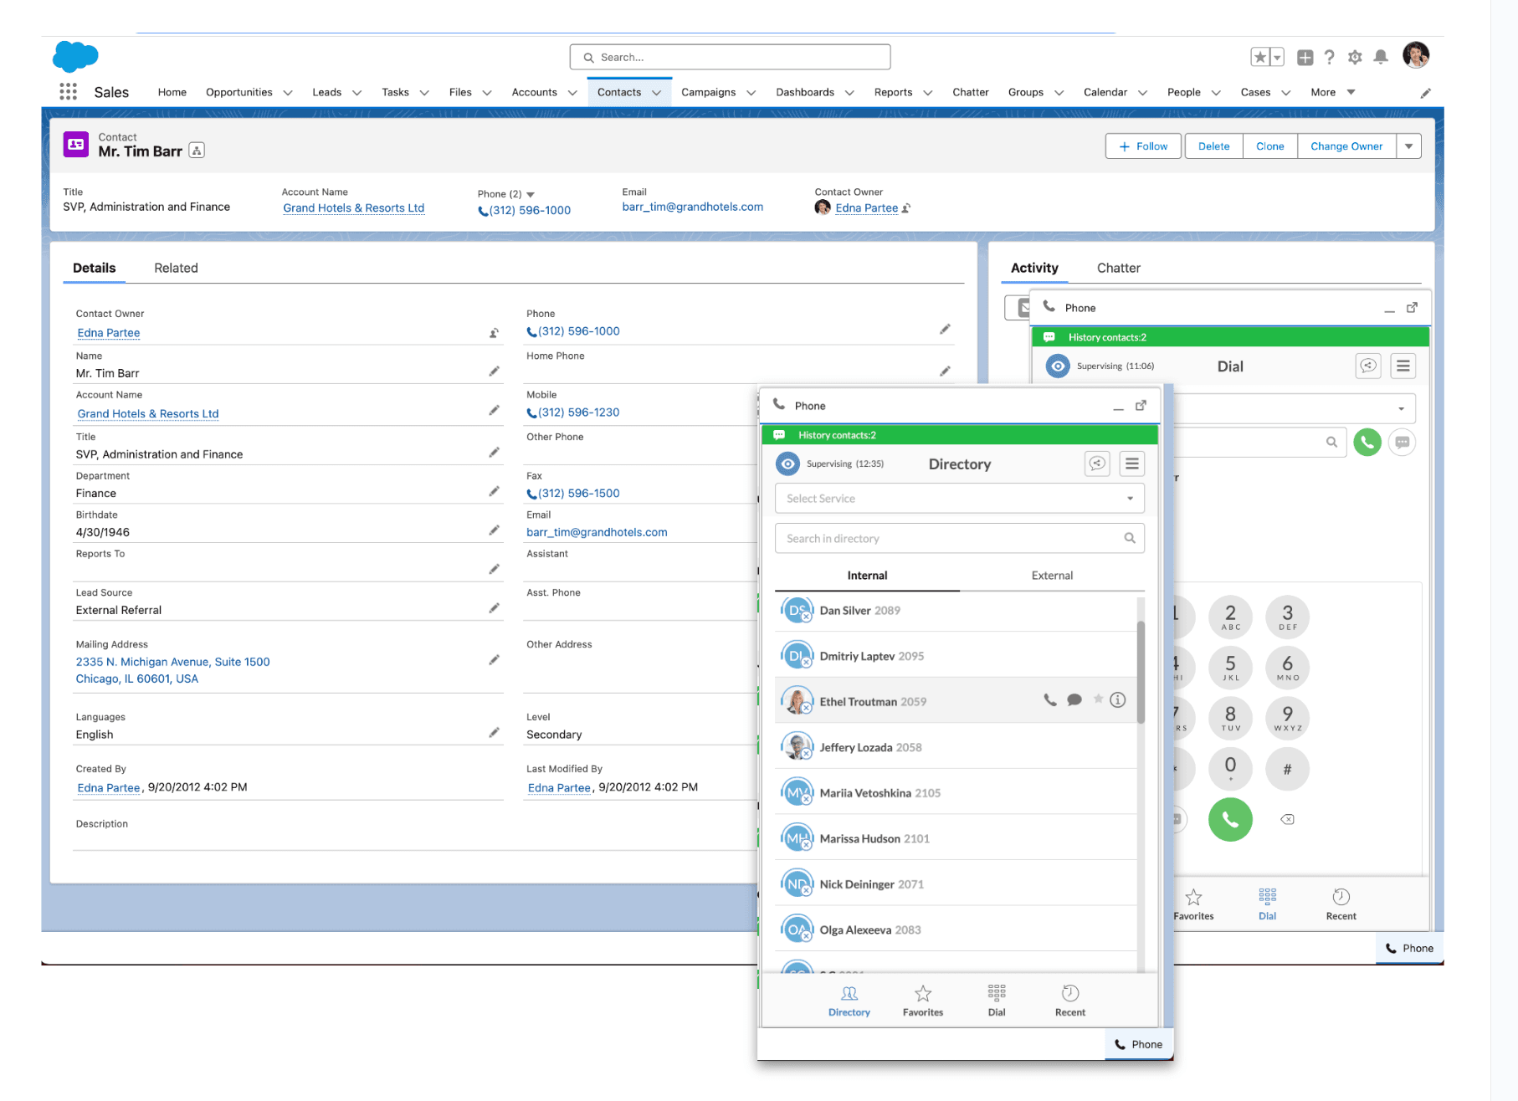Click green call button on dial pad
Viewport: 1518px width, 1101px height.
(1230, 819)
